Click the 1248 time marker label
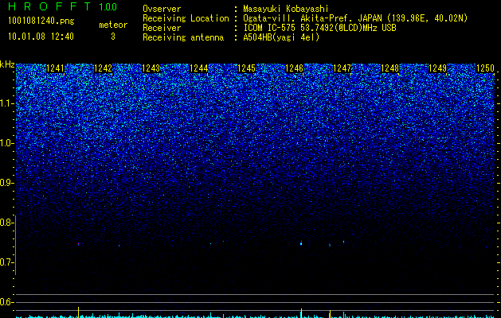501x318 pixels. click(389, 68)
